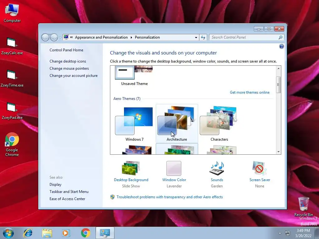Screen dimensions: 319x239
Task: Select the ZoeyTime.exe desktop icon
Action: click(x=12, y=79)
